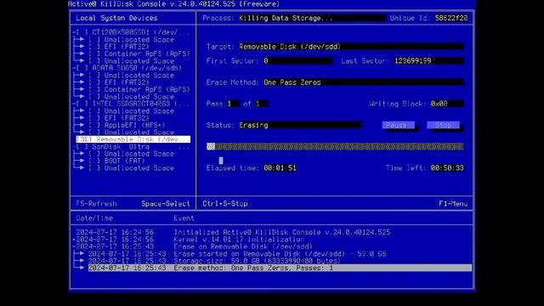Collapse the CT120BX500SSD1 disk tree node
Image resolution: width=544 pixels, height=306 pixels.
click(x=74, y=32)
